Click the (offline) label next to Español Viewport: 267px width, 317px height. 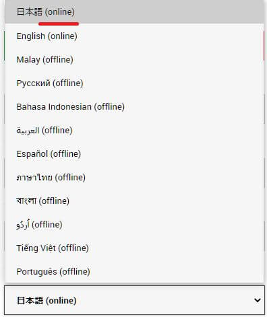click(65, 154)
